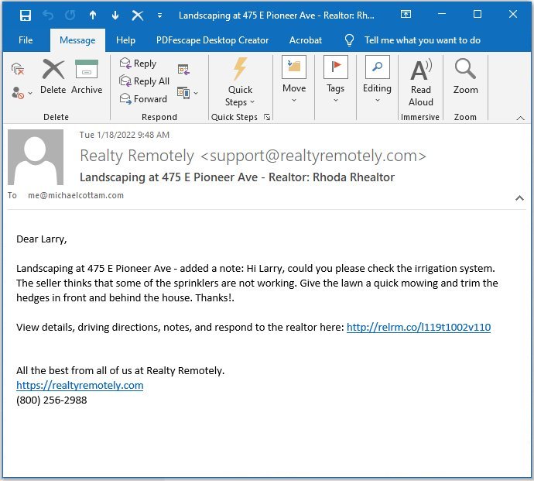Click recipient me@michaelcottam.com

pos(76,195)
